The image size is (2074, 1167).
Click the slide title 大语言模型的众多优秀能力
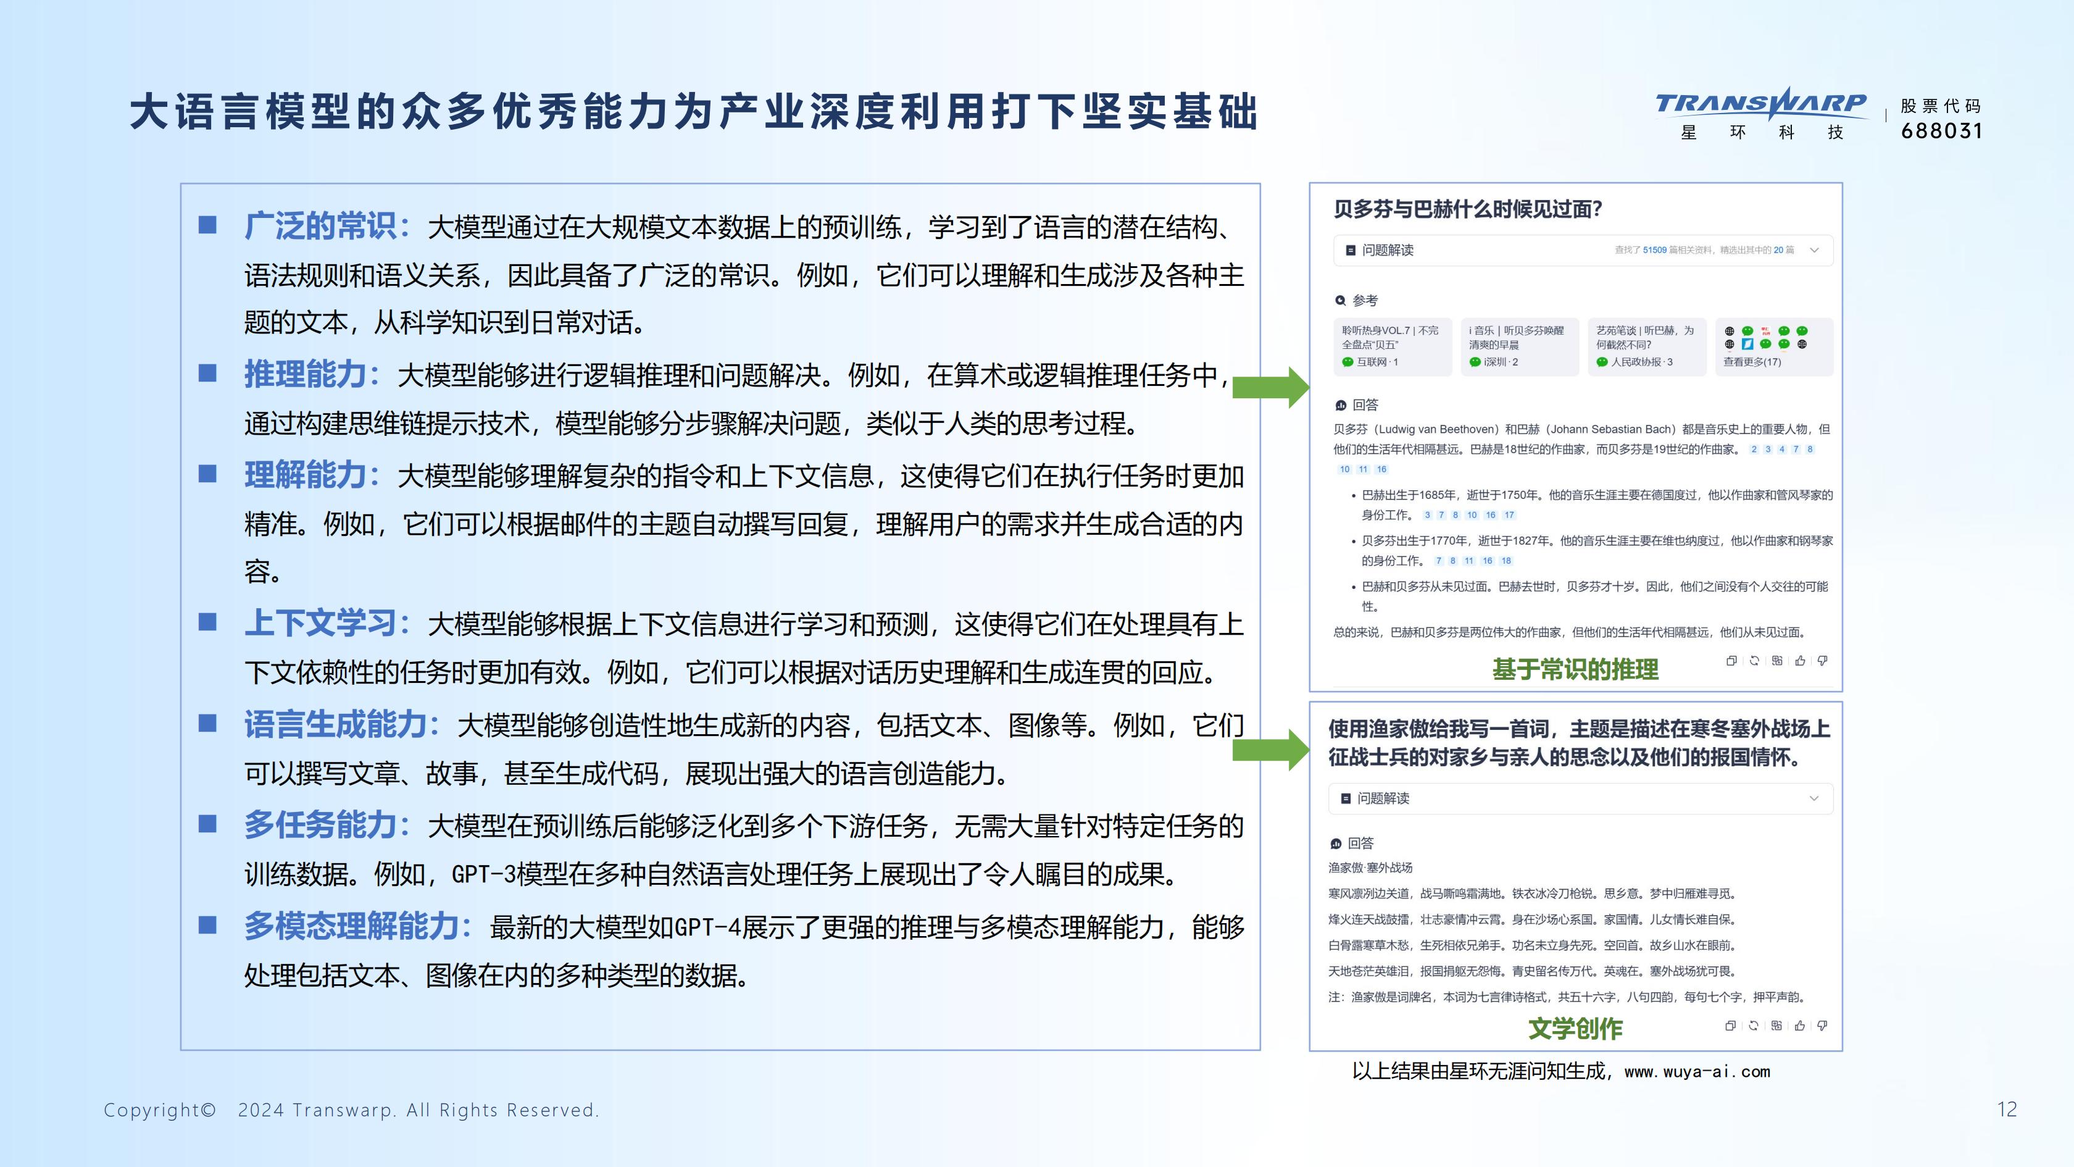point(693,112)
